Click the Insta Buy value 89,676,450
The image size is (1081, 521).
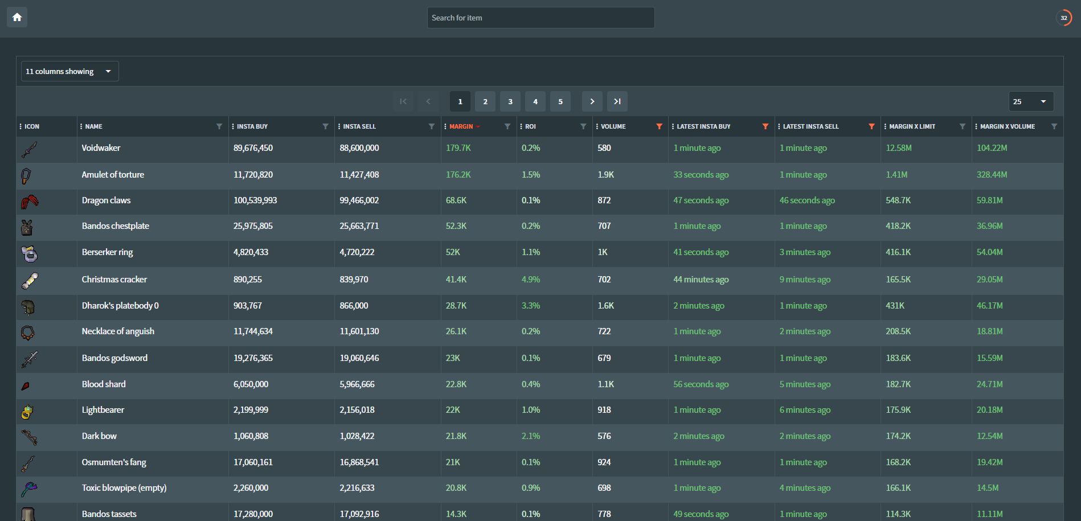tap(253, 148)
